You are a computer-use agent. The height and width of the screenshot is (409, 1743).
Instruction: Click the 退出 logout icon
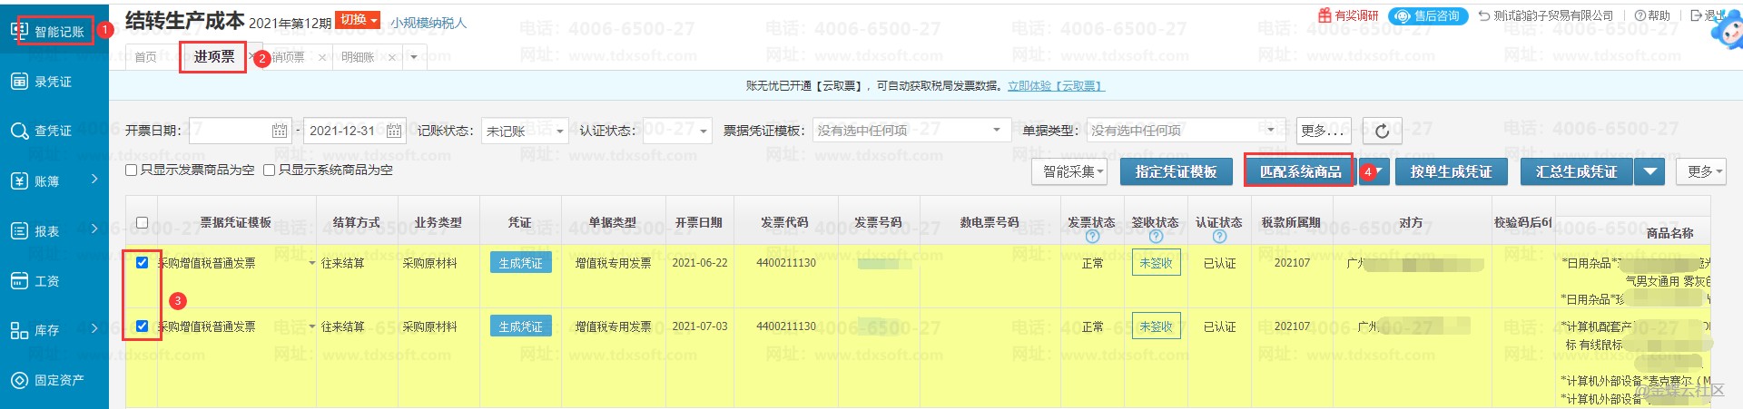pos(1697,15)
